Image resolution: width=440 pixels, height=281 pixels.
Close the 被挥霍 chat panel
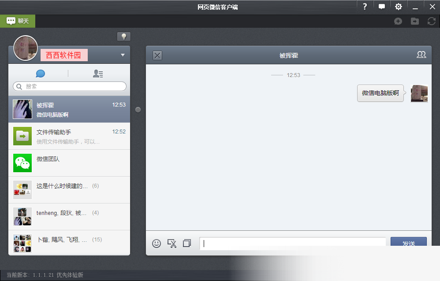[x=157, y=55]
